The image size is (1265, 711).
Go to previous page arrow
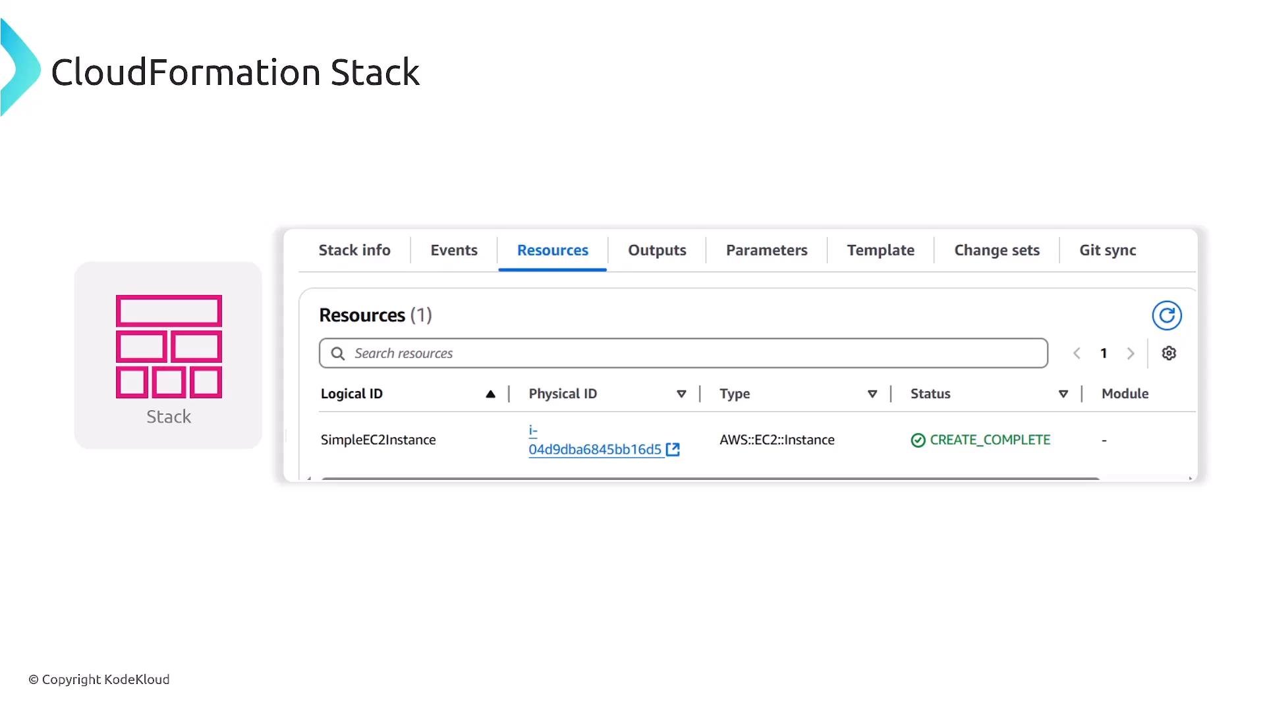(1077, 354)
